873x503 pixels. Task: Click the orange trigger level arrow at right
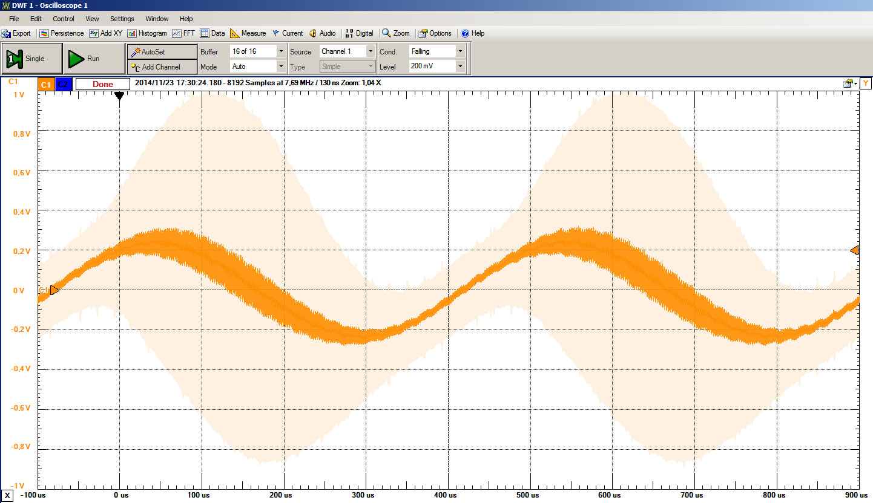tap(854, 250)
